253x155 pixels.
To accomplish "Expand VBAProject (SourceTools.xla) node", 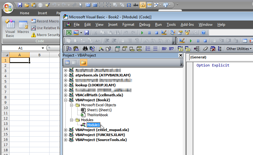I will pos(65,140).
